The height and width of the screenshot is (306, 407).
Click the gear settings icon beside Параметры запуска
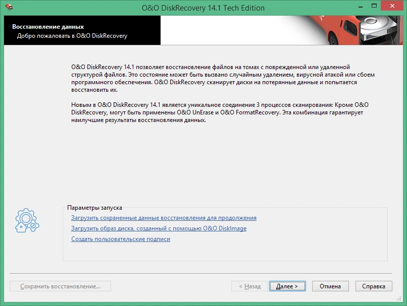point(27,220)
